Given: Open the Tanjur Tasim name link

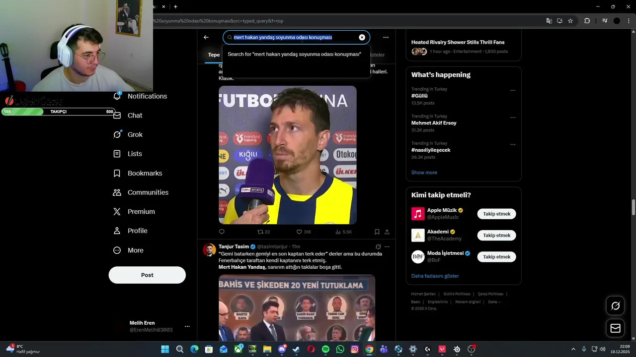Looking at the screenshot, I should click(234, 246).
